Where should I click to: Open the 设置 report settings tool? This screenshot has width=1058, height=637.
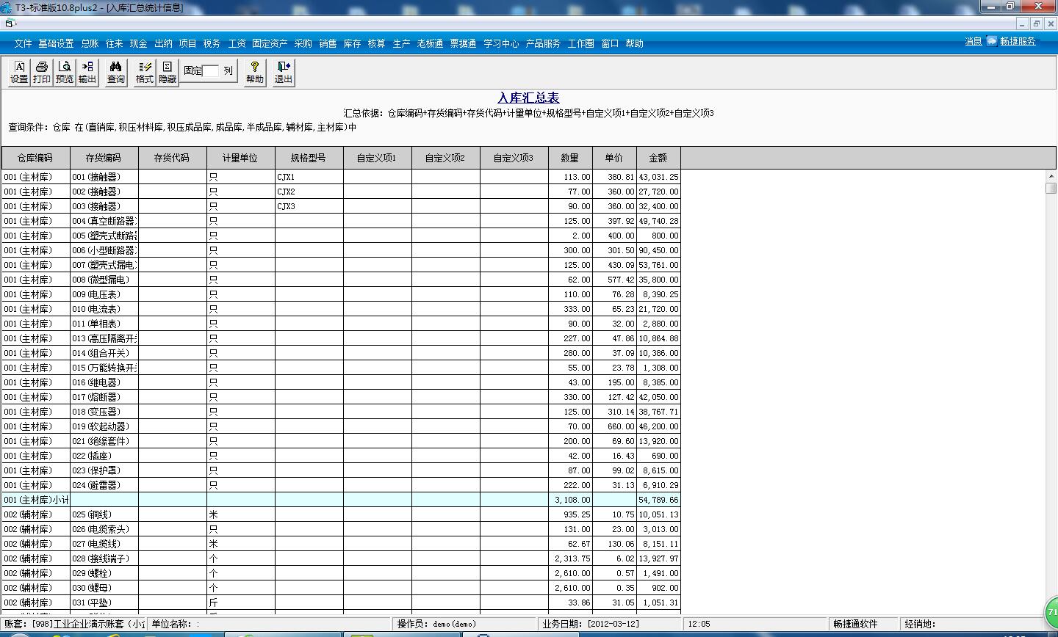[x=18, y=71]
